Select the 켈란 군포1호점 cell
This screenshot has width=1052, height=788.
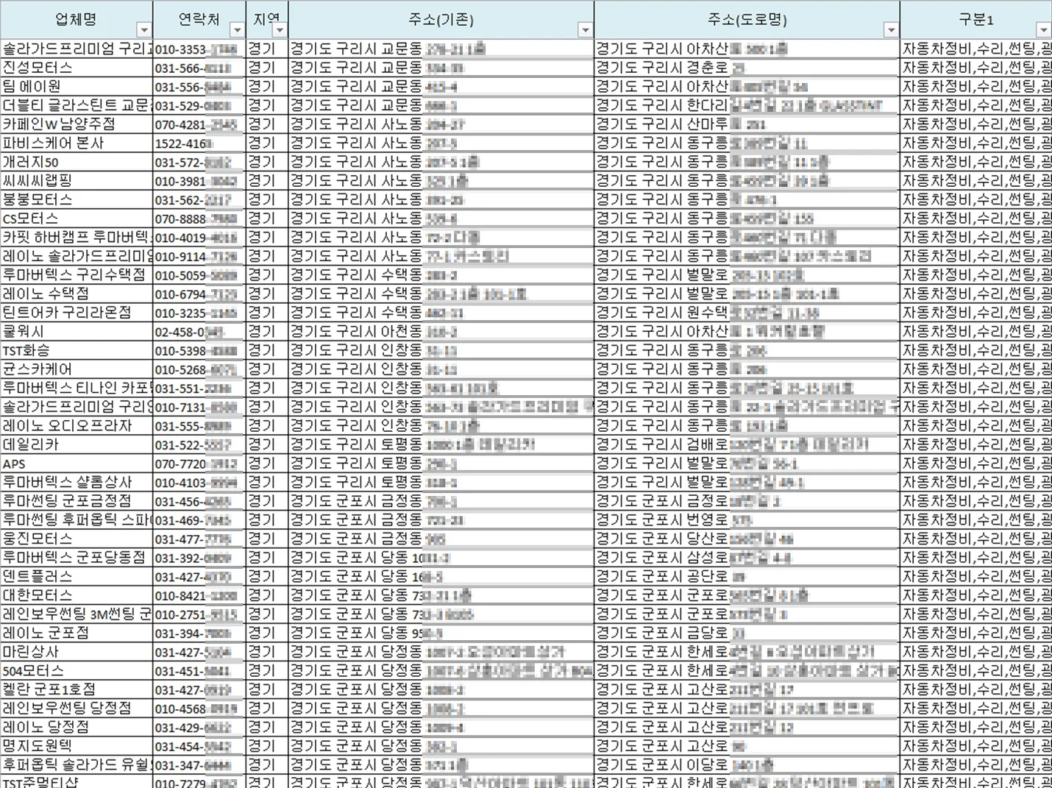pos(77,689)
